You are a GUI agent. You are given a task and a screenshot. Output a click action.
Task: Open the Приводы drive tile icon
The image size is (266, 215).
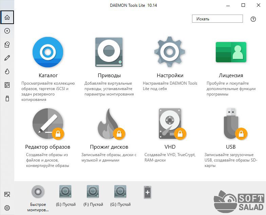[109, 52]
